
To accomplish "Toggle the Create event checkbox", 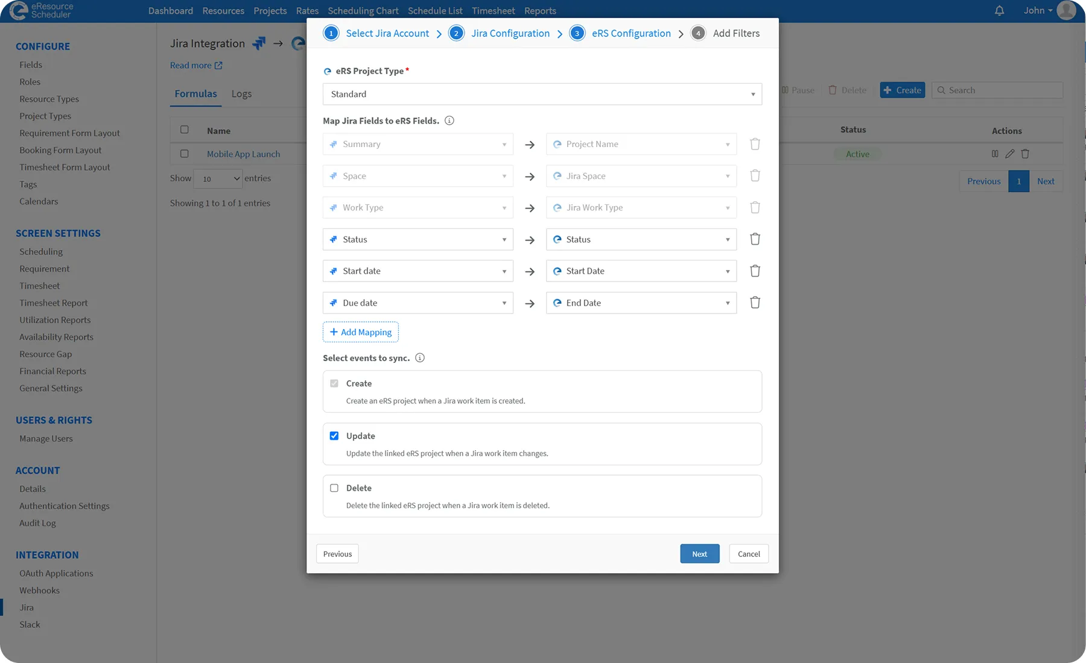I will click(x=334, y=383).
